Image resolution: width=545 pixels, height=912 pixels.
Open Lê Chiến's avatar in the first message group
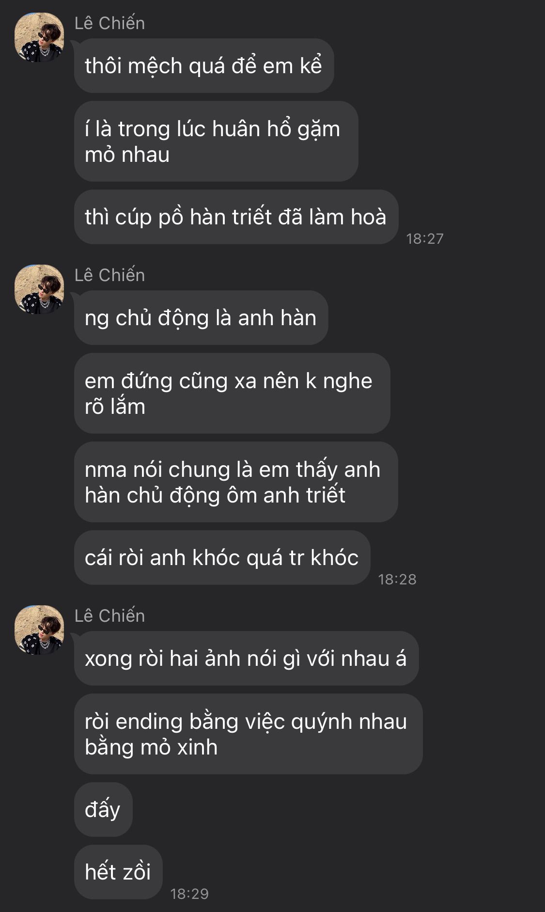[40, 37]
